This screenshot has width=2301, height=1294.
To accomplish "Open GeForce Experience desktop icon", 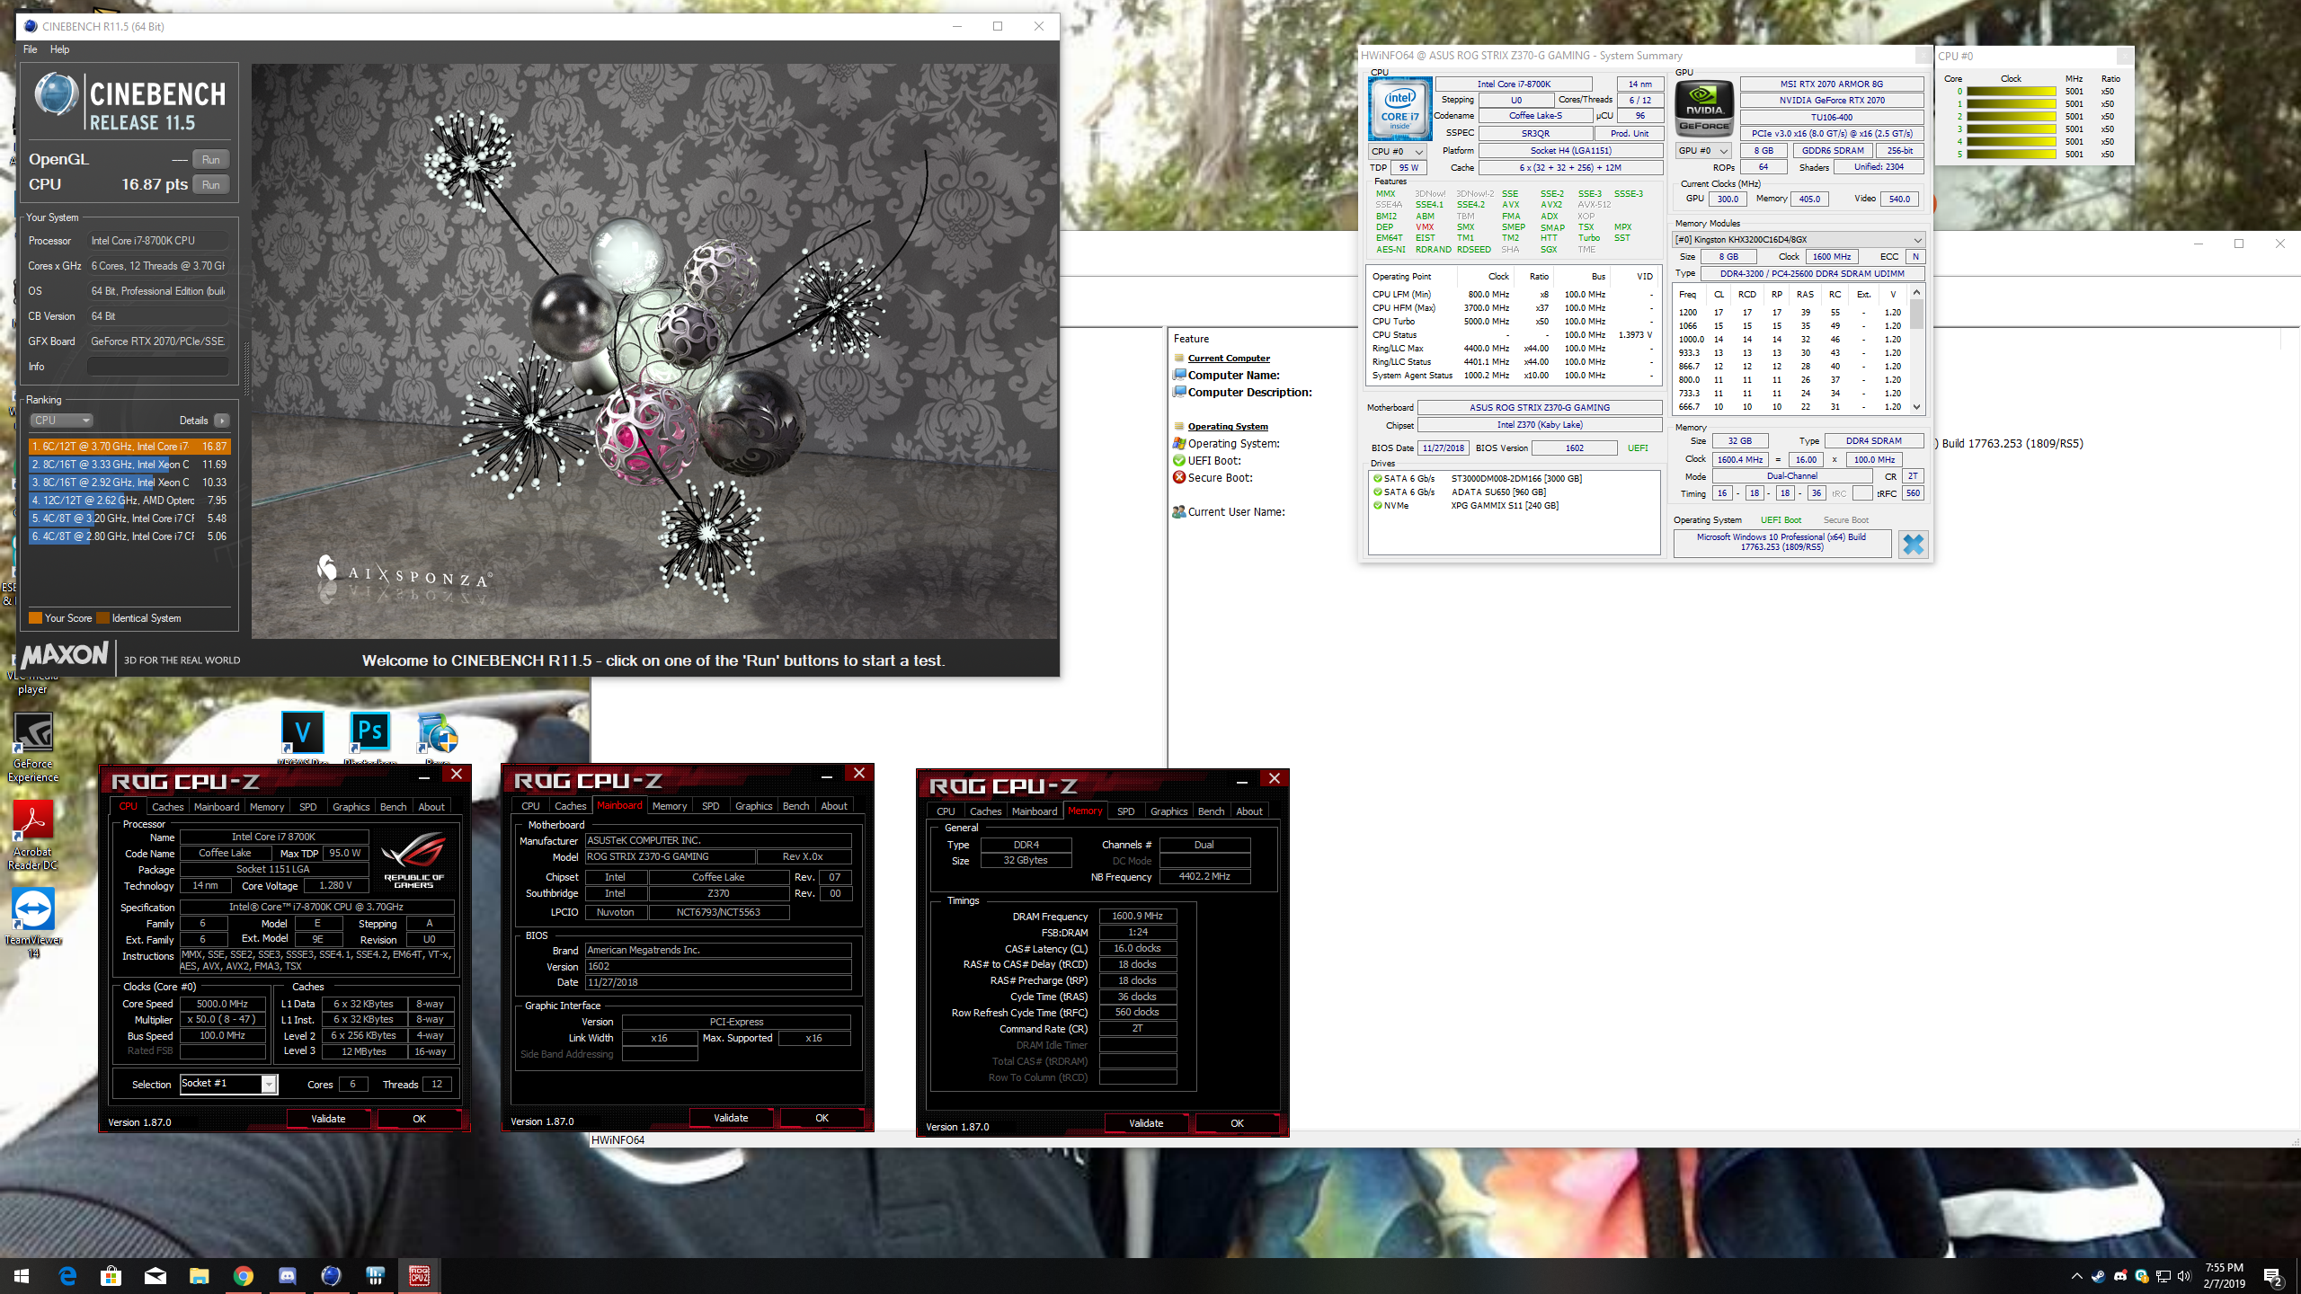I will (x=33, y=748).
